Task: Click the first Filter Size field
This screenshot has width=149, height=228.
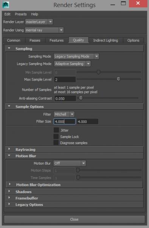Action: click(x=65, y=122)
